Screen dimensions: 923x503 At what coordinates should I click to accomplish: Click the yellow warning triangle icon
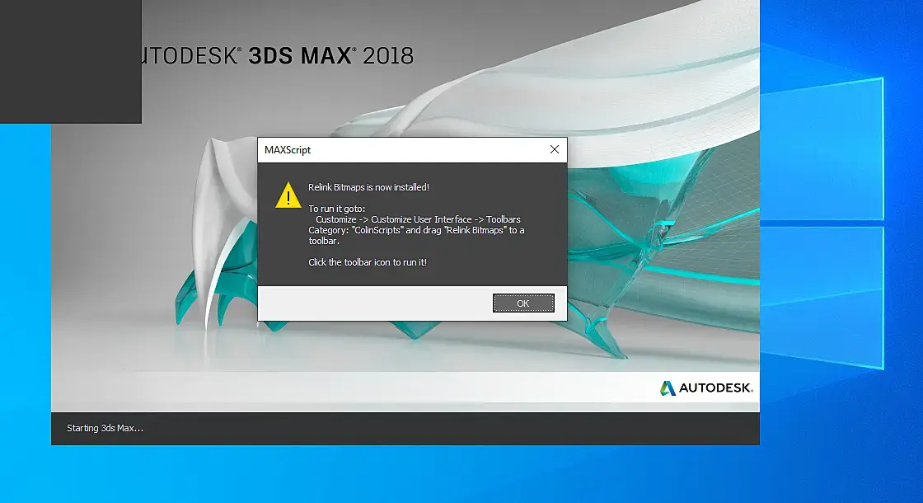[288, 195]
